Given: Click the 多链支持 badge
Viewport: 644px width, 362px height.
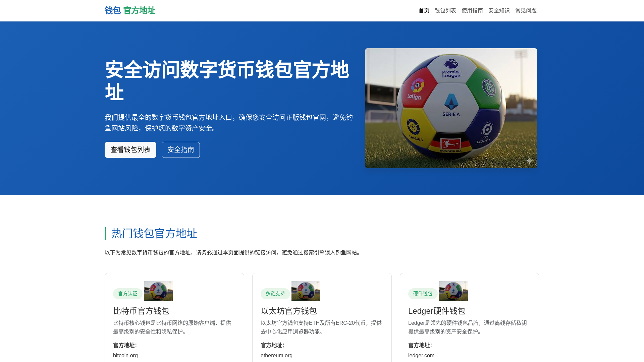Looking at the screenshot, I should tap(275, 294).
